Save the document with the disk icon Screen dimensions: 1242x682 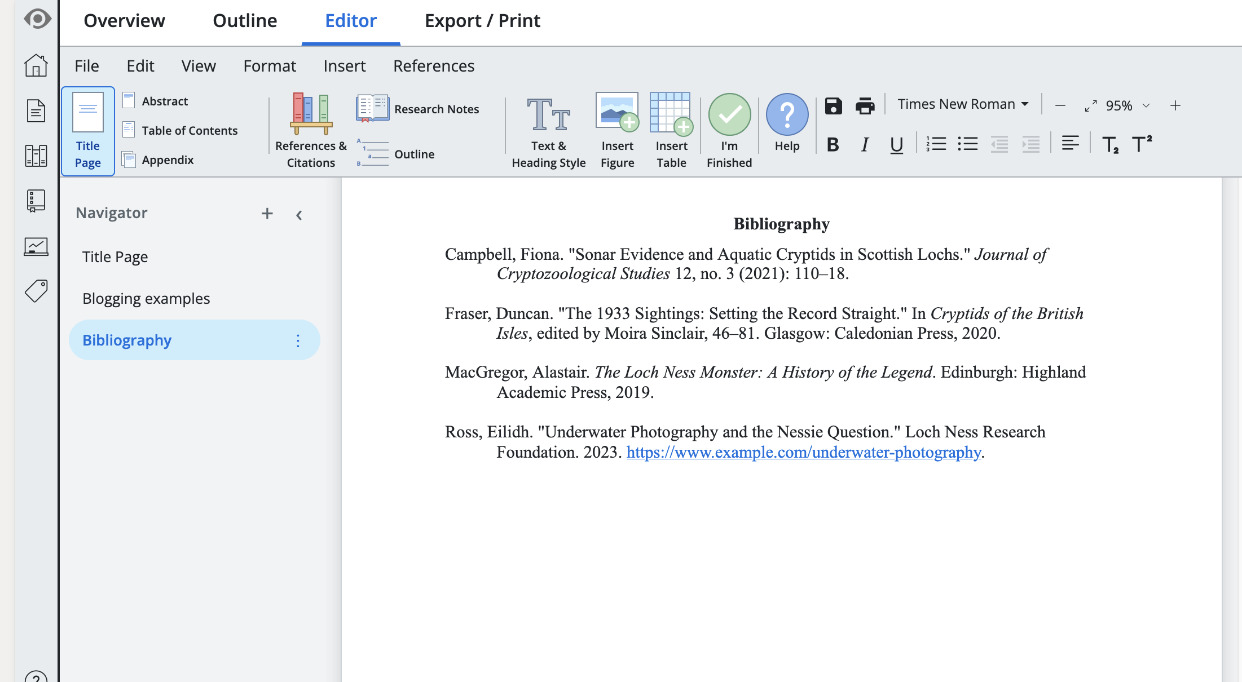pyautogui.click(x=833, y=105)
